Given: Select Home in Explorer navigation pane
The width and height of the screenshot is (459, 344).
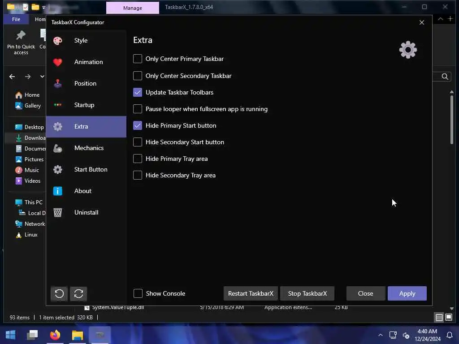Looking at the screenshot, I should point(27,95).
